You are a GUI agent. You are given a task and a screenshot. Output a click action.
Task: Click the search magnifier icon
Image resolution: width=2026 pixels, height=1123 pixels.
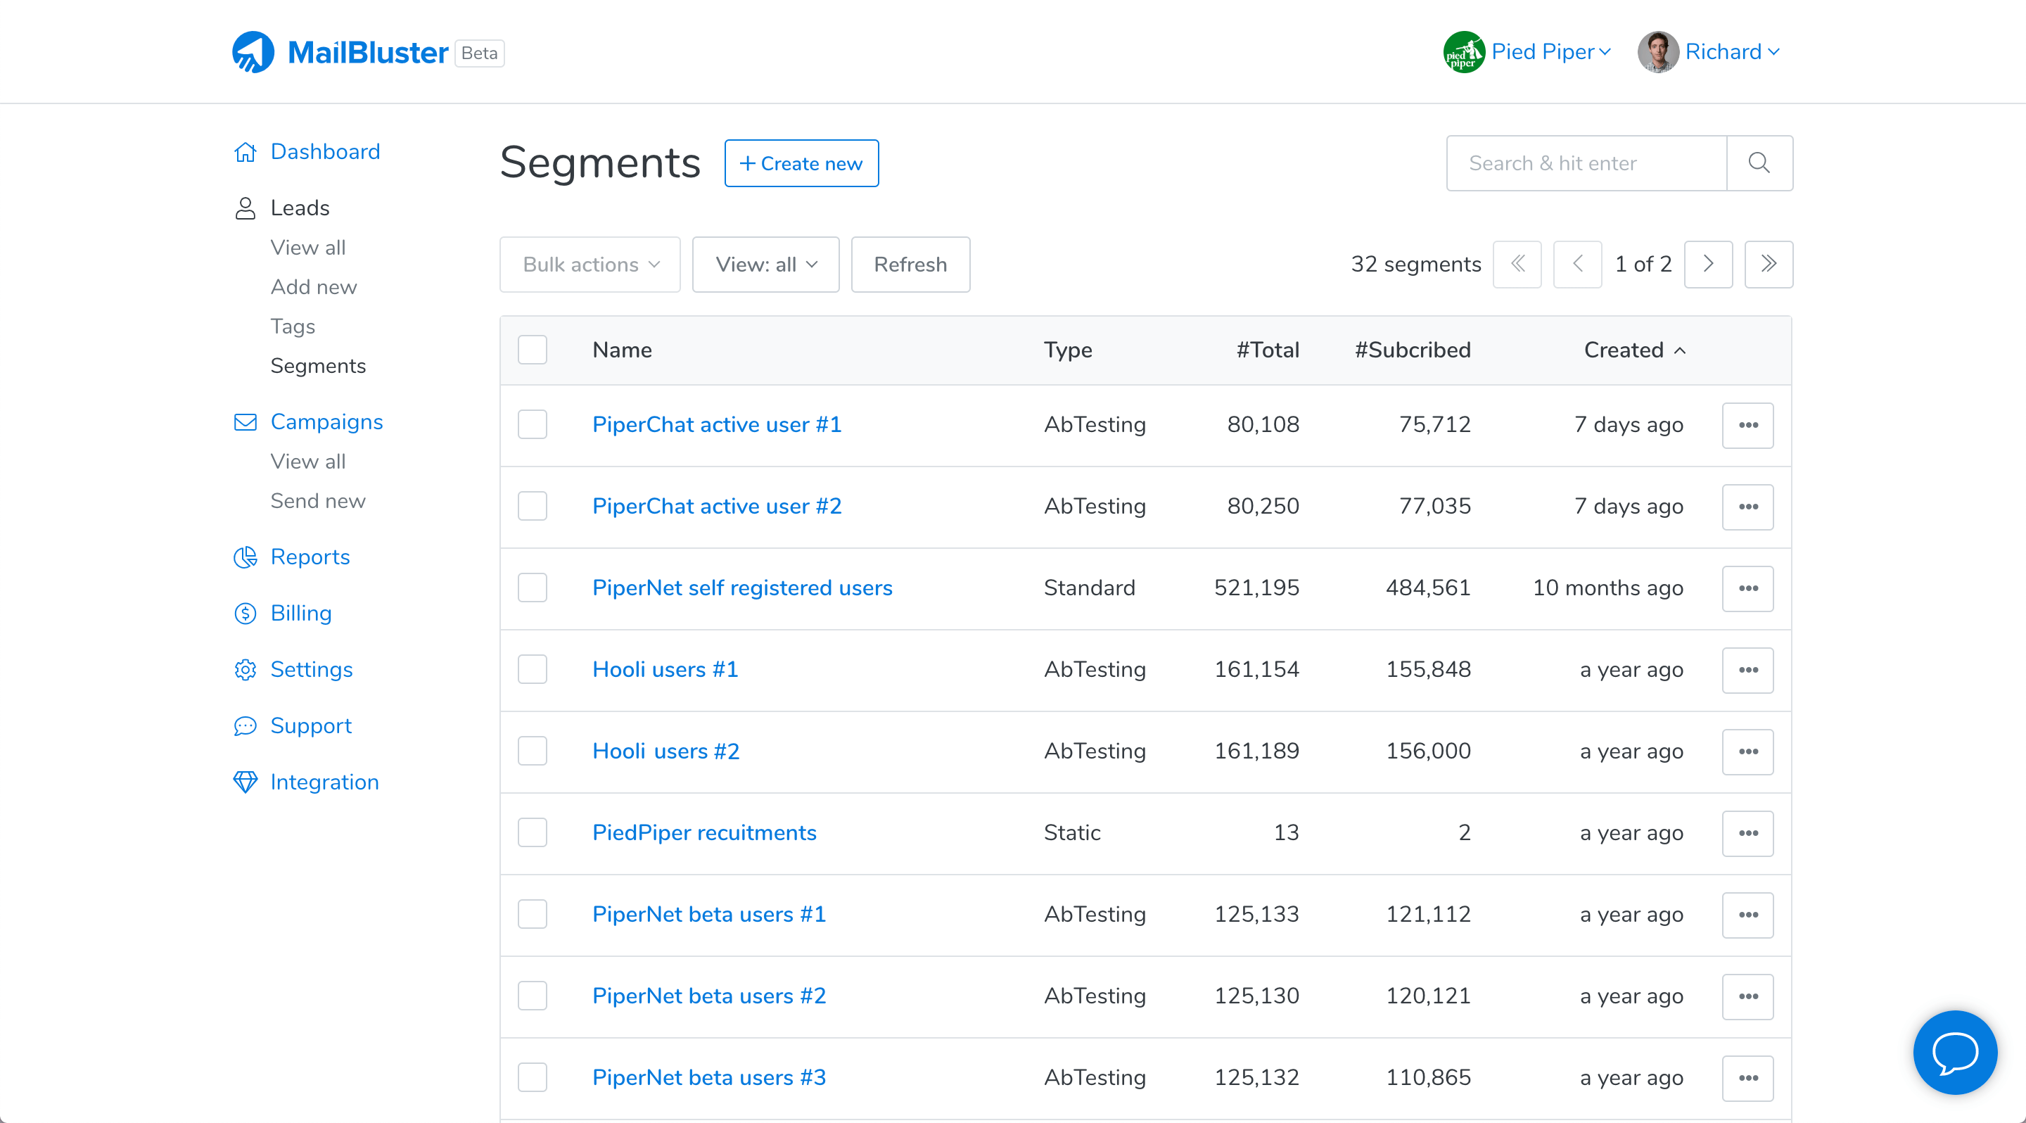1759,163
